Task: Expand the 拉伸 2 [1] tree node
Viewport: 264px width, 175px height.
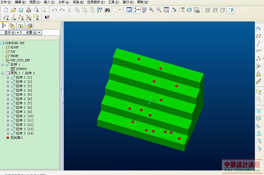Action: click(x=8, y=77)
